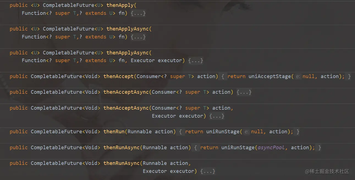Click thenAcceptAsync name in the two-line Executor overload
Image resolution: width=355 pixels, height=180 pixels.
click(x=126, y=108)
